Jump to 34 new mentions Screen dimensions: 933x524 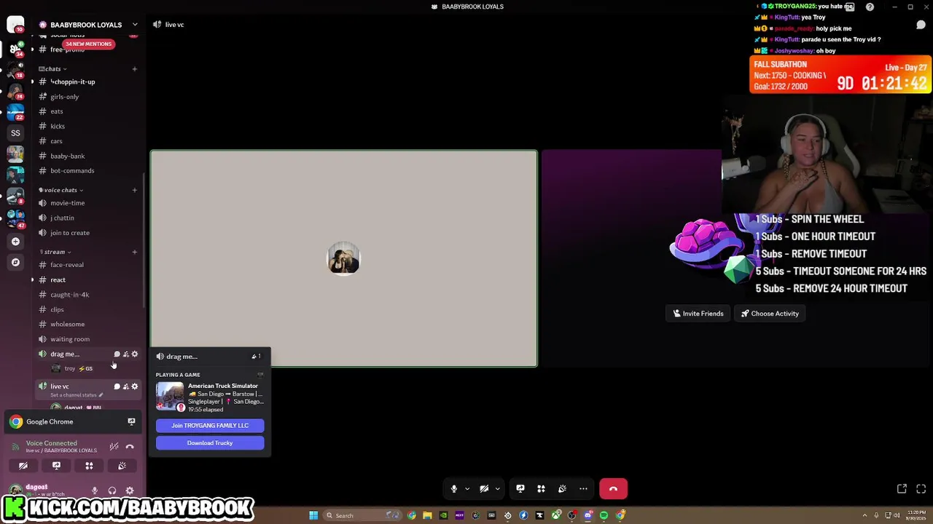87,44
